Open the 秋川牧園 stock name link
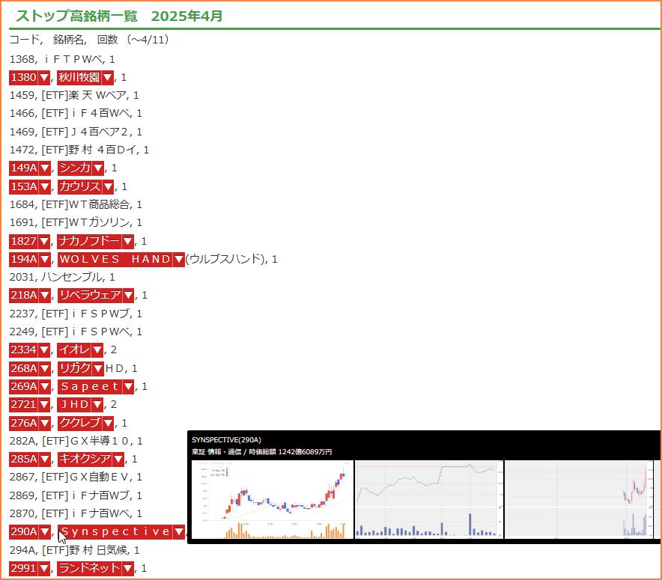This screenshot has width=662, height=580. [x=79, y=78]
